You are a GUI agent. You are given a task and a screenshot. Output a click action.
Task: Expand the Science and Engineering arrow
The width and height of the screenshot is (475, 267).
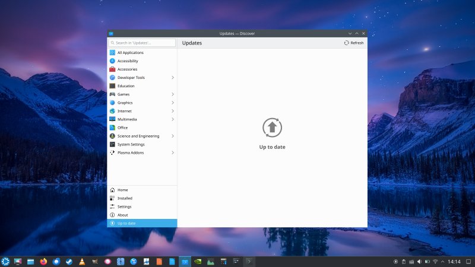[173, 136]
